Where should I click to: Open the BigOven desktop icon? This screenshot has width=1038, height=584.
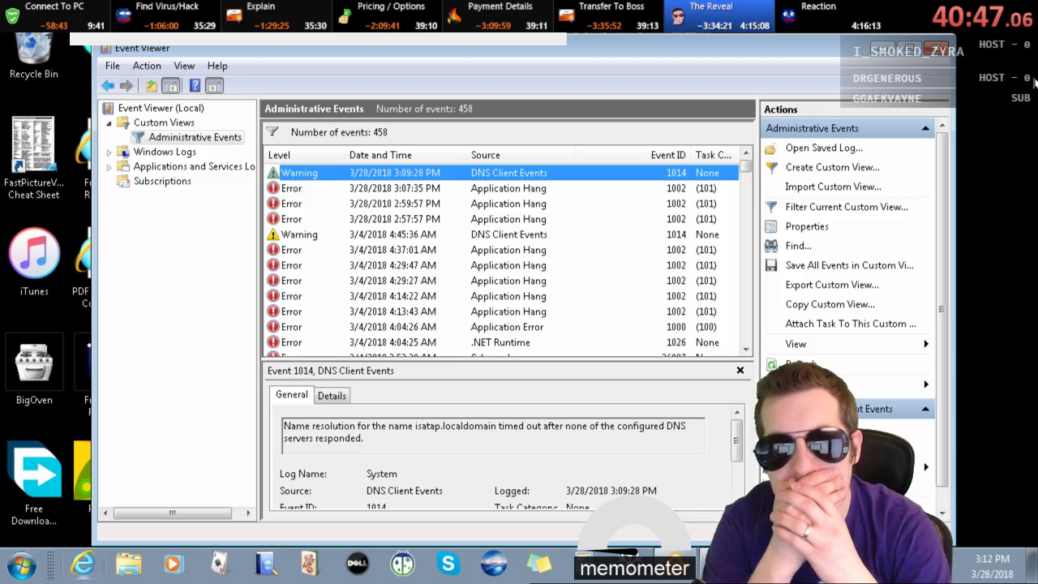tap(34, 370)
